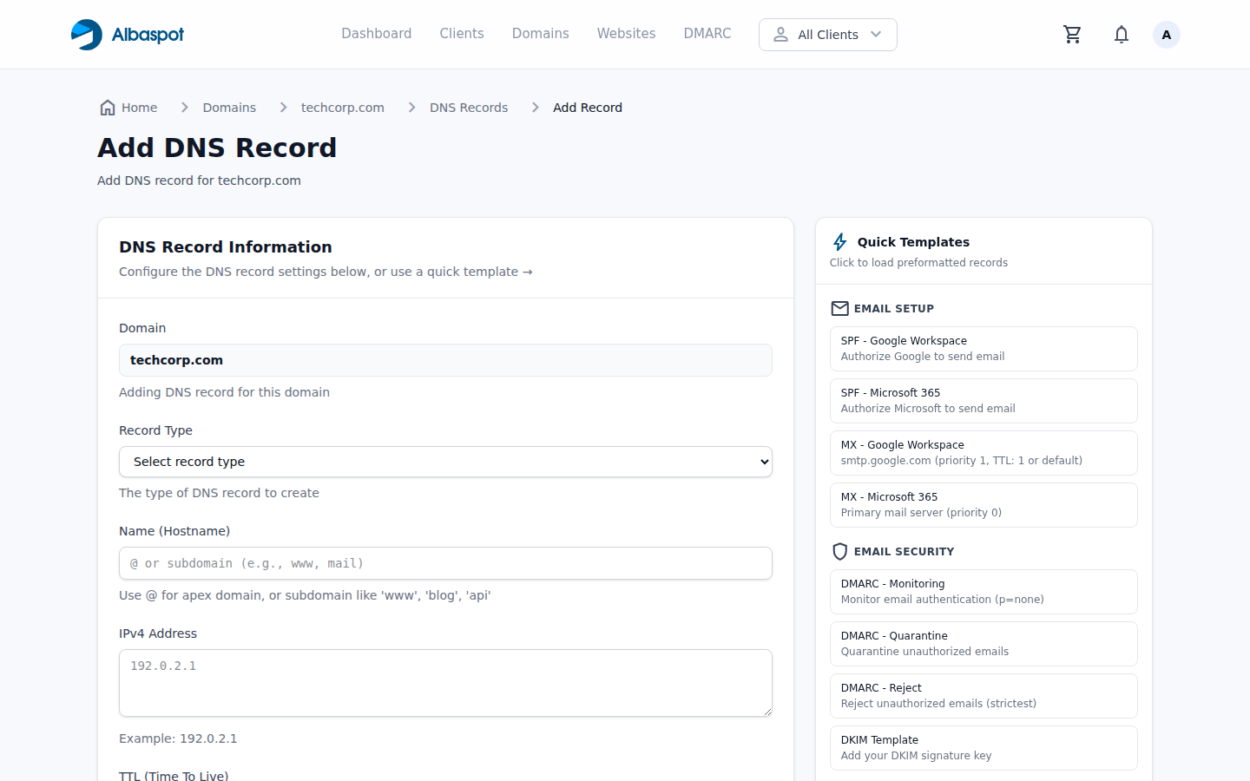Load the SPF - Google Workspace template
This screenshot has height=781, width=1250.
click(983, 348)
